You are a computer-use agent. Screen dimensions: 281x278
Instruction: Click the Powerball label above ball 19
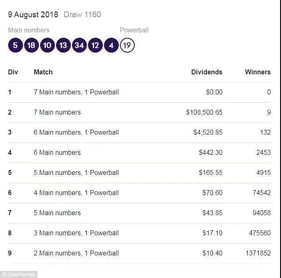[x=134, y=30]
